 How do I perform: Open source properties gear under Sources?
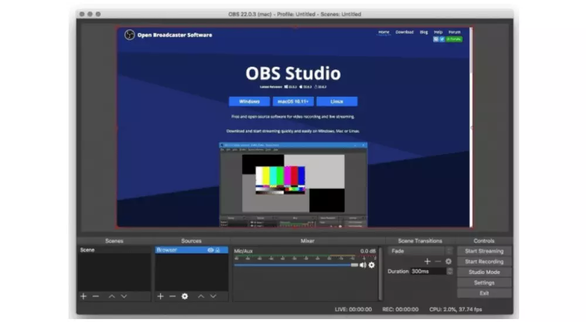click(185, 296)
